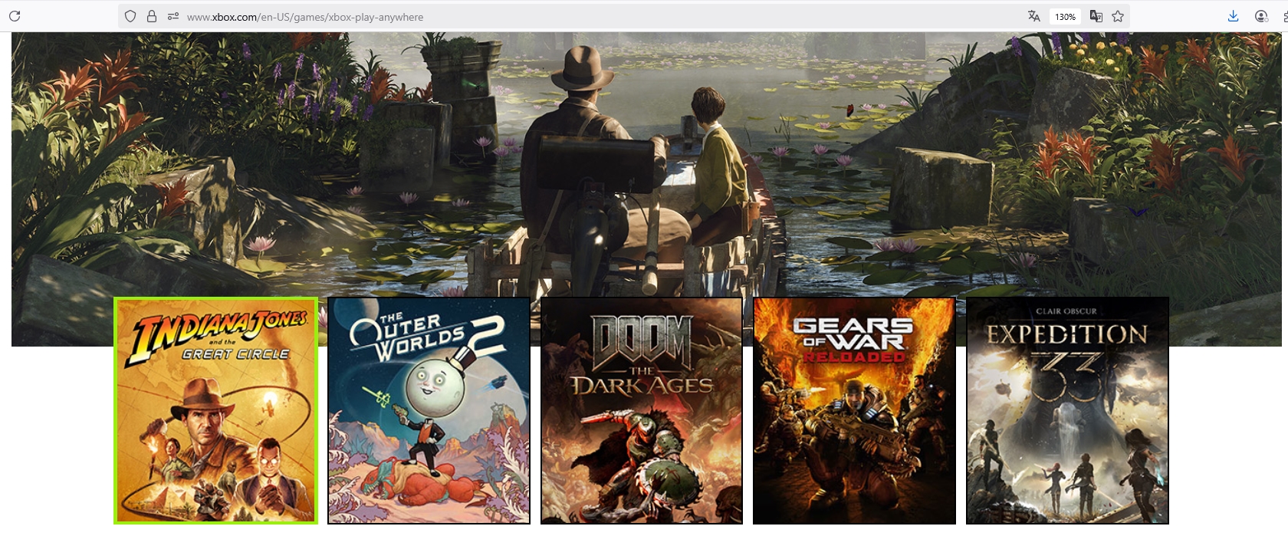The width and height of the screenshot is (1288, 536).
Task: Select Clair Obscur Expedition 33 tile
Action: coord(1067,410)
